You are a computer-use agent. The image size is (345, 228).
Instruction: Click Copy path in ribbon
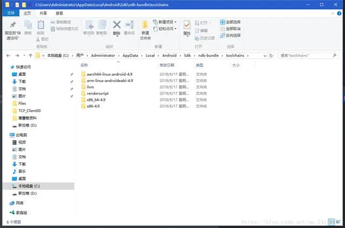(x=61, y=22)
